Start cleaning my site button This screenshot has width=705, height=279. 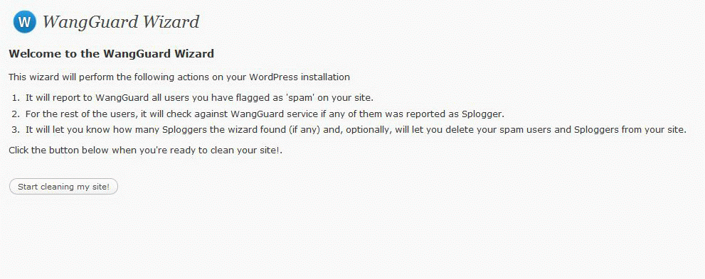[63, 187]
